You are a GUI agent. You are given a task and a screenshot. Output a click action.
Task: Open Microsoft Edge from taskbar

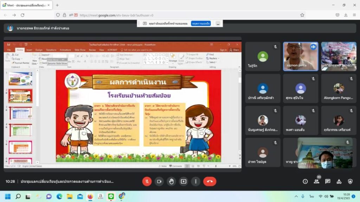[x=59, y=196]
